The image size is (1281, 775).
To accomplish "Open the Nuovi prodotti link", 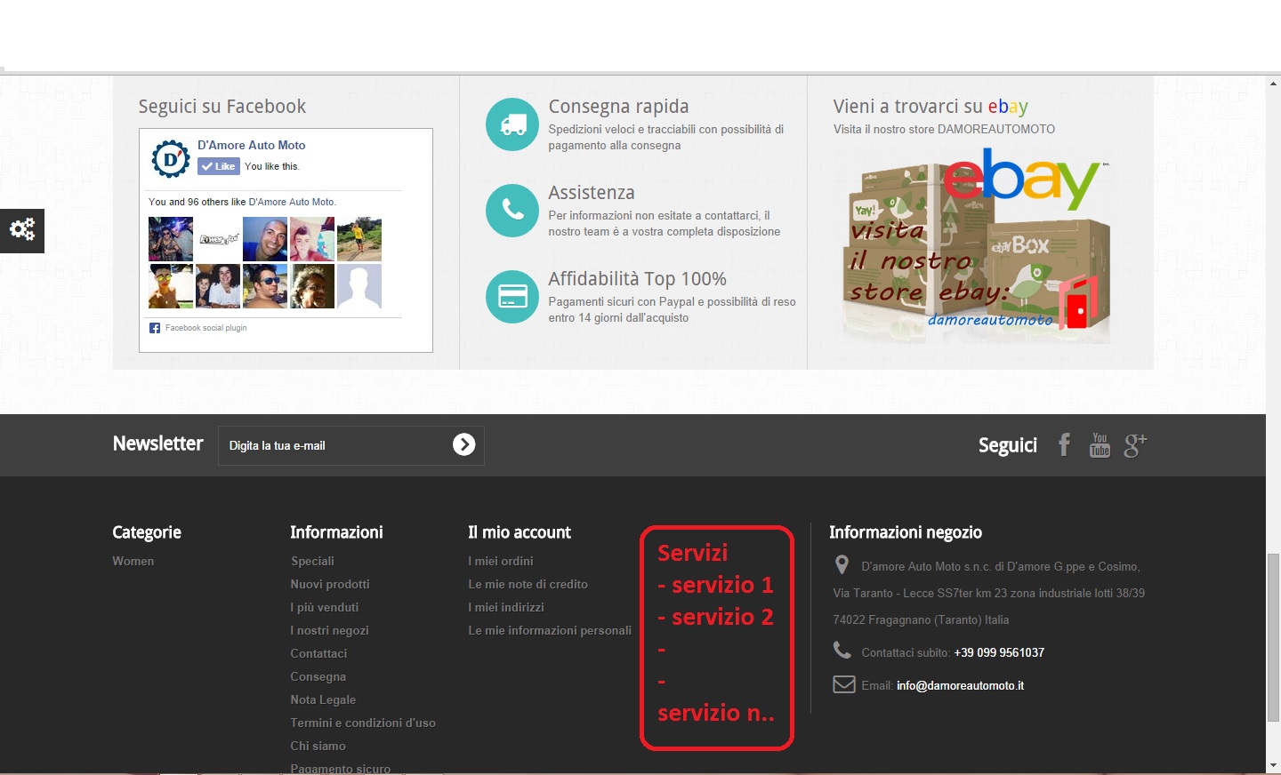I will tap(330, 584).
